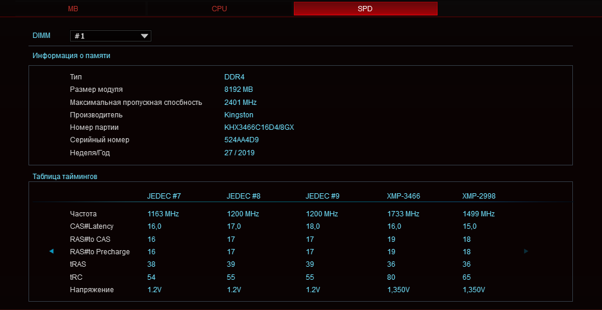
Task: Switch to the MB tab
Action: click(73, 8)
